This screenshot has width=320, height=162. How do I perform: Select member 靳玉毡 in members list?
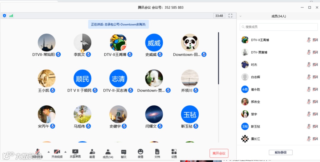279,126
